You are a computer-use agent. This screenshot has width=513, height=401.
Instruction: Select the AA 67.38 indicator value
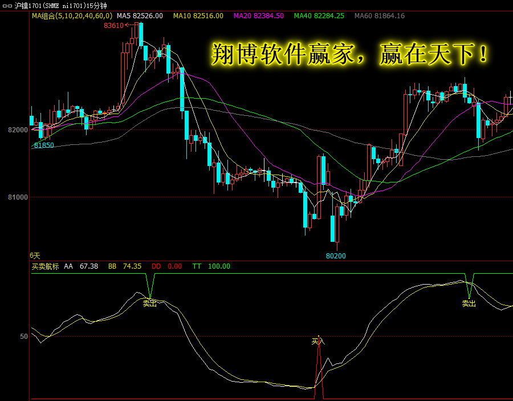(81, 266)
